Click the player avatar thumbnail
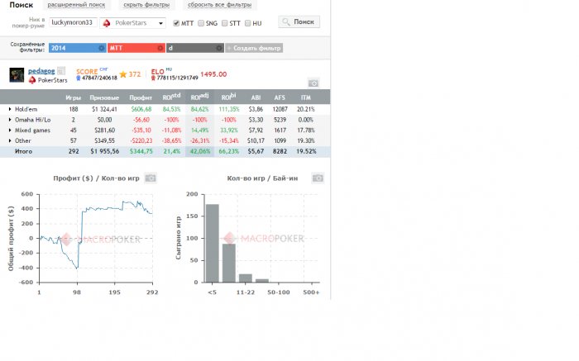The width and height of the screenshot is (579, 361). coord(17,75)
